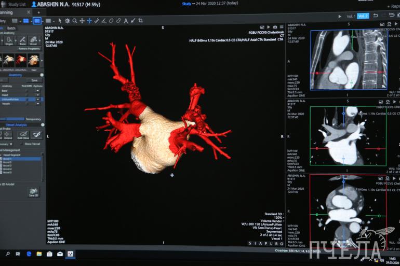400x266 pixels.
Task: Select the arrow pointer tool in toolbar
Action: 60,21
